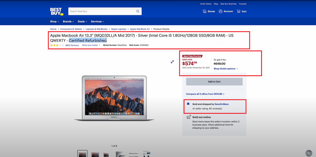Click the Best Buy logo
The image size is (316, 157).
click(57, 11)
